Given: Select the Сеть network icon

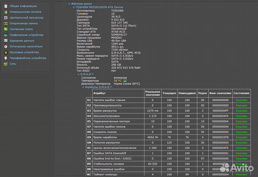Looking at the screenshot, I should (x=5, y=64).
